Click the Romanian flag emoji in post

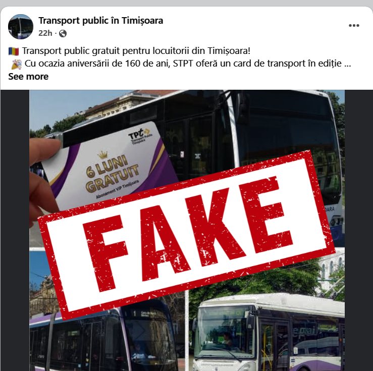coord(14,51)
